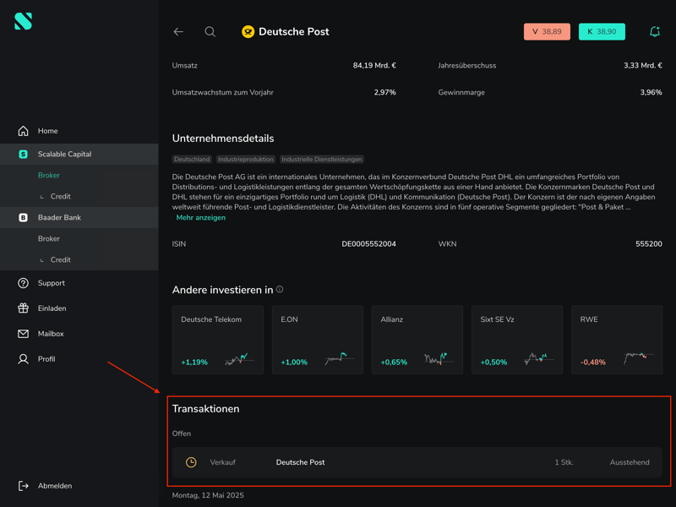Click the Industrielle Dienstleistungen tag
Image resolution: width=676 pixels, height=507 pixels.
(x=322, y=159)
